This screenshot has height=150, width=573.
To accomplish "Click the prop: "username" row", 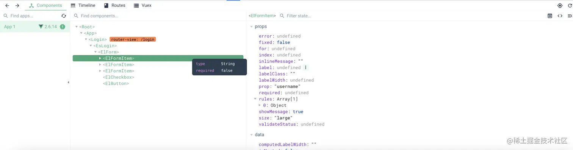I will click(x=280, y=86).
